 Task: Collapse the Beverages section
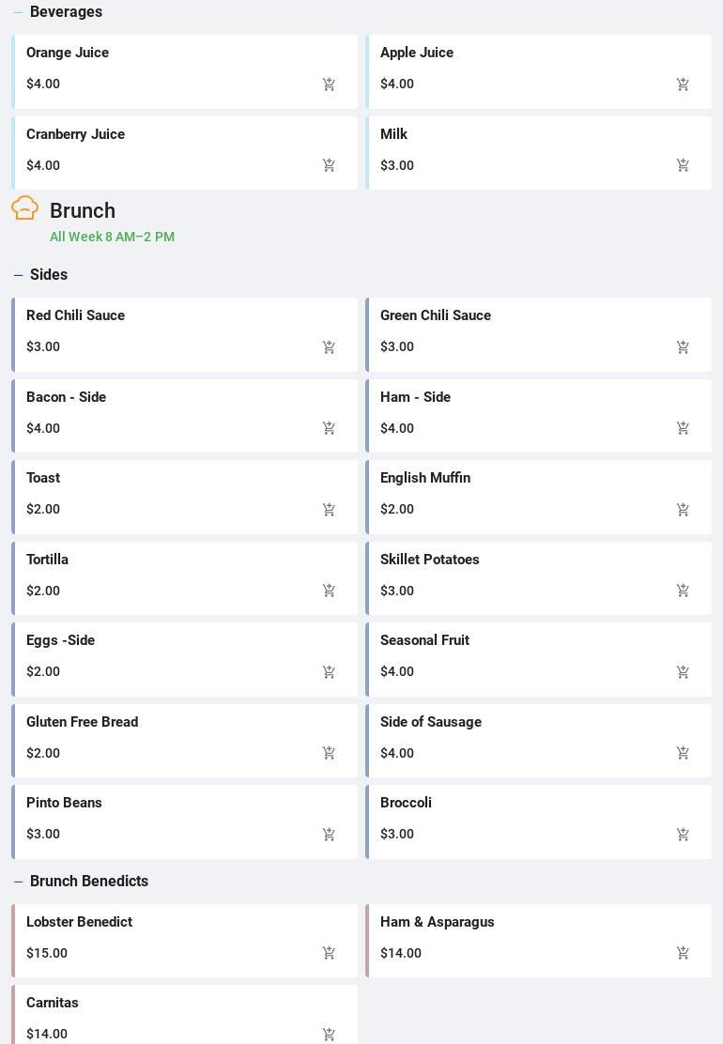(19, 12)
